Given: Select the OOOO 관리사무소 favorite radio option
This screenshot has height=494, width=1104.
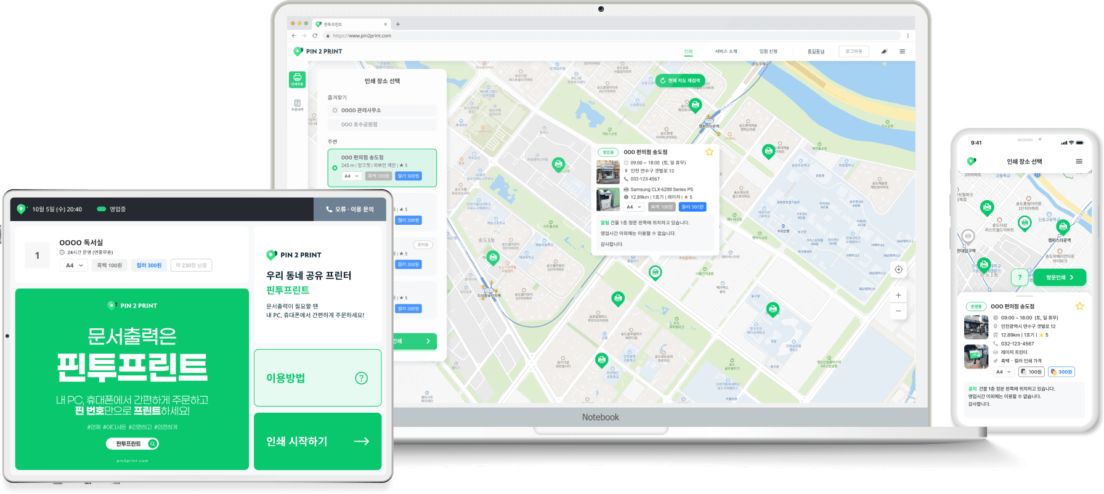Looking at the screenshot, I should (x=335, y=110).
